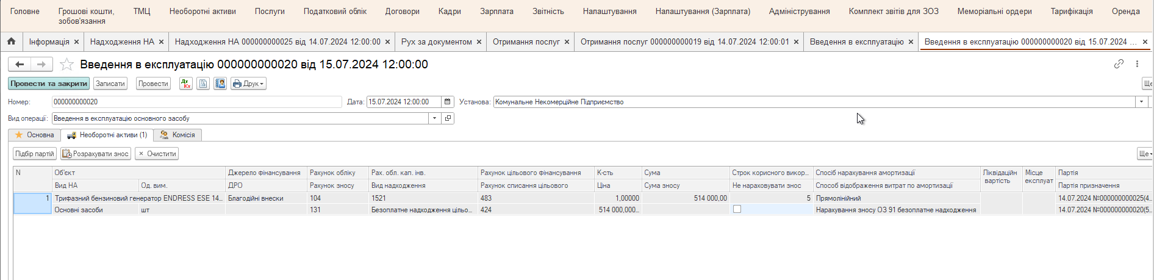Switch to the Основна tab

point(35,135)
